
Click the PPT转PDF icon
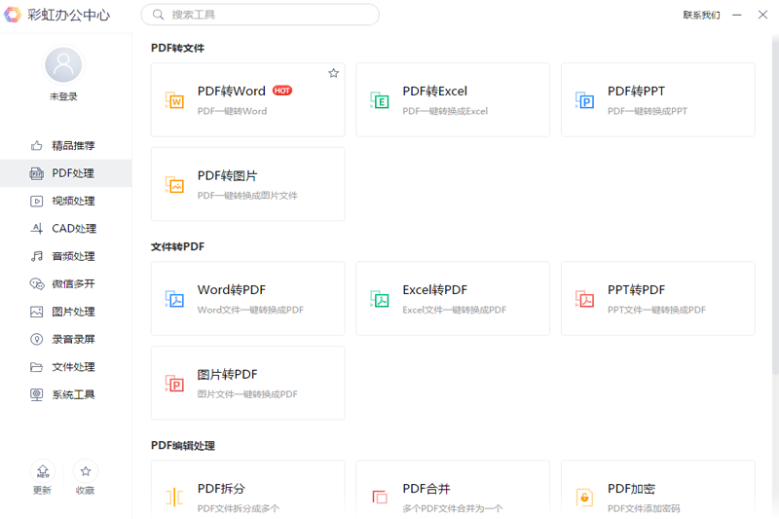[x=585, y=299]
